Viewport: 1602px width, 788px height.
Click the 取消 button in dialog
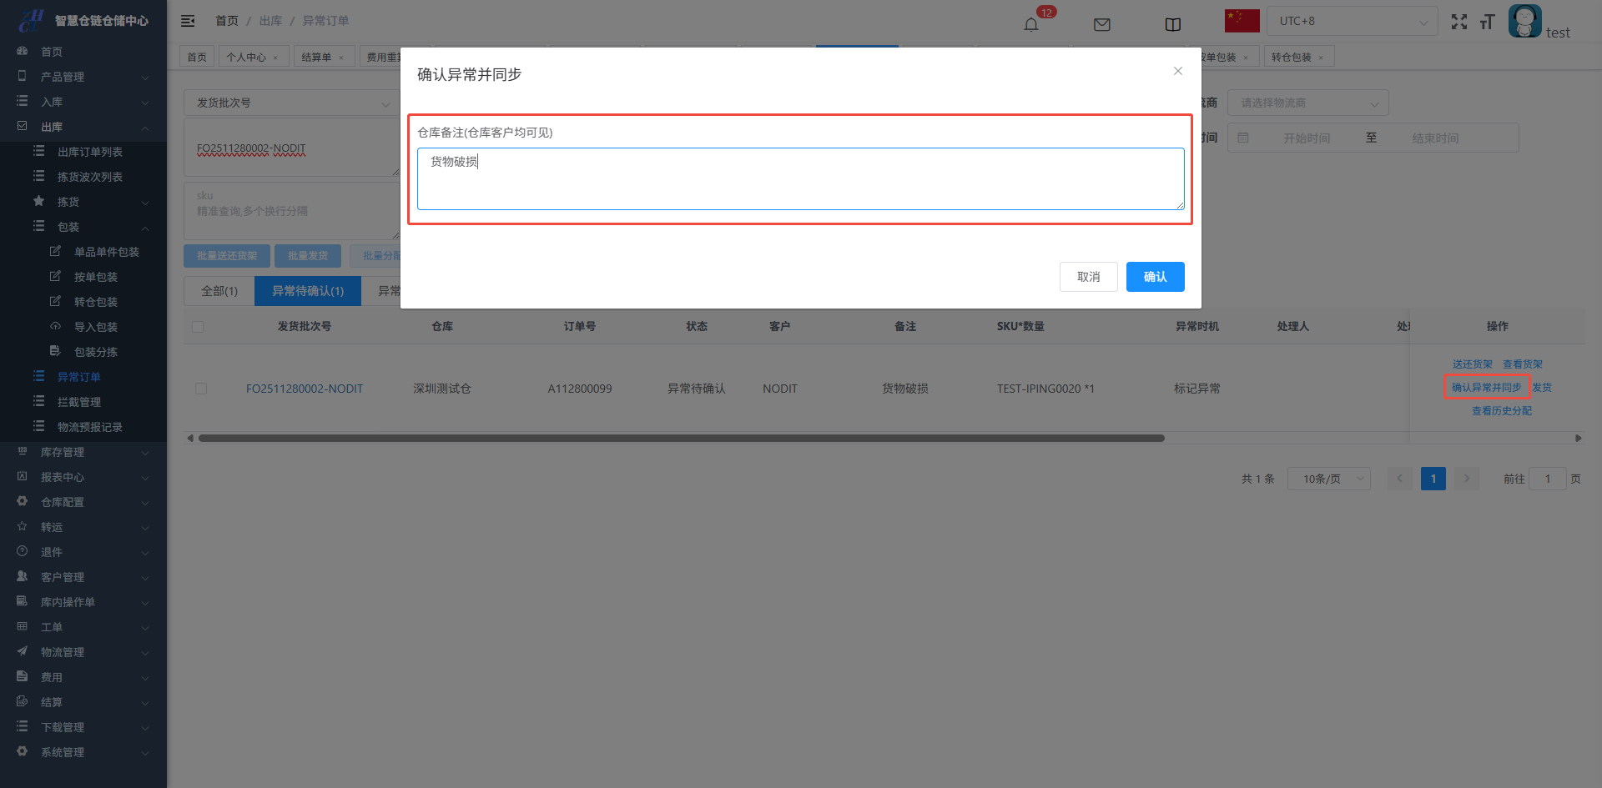click(x=1088, y=277)
